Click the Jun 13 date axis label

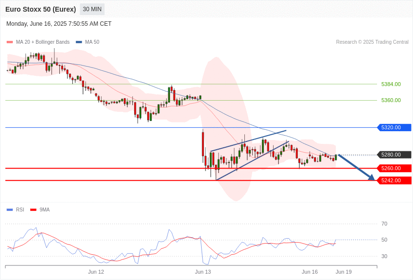click(203, 272)
